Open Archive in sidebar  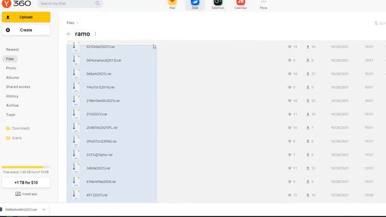click(12, 105)
